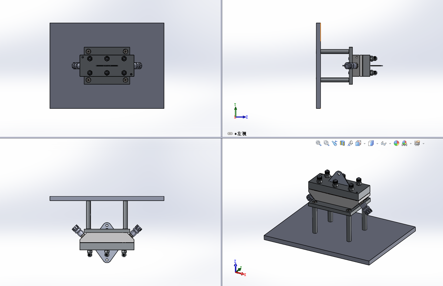Click the linked-view chain icon beside 左视
The width and height of the screenshot is (443, 286).
coord(230,134)
